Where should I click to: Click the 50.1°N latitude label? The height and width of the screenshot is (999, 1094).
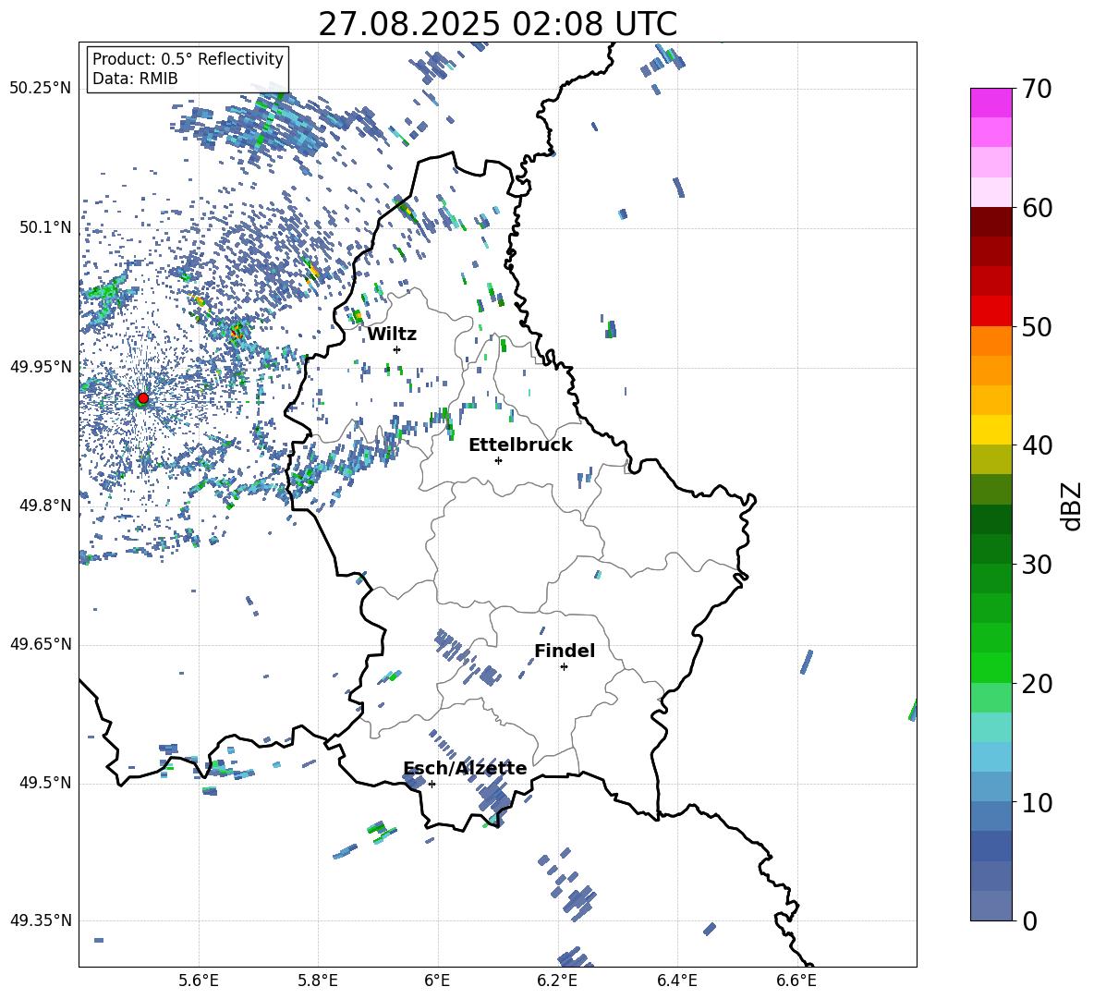point(45,227)
